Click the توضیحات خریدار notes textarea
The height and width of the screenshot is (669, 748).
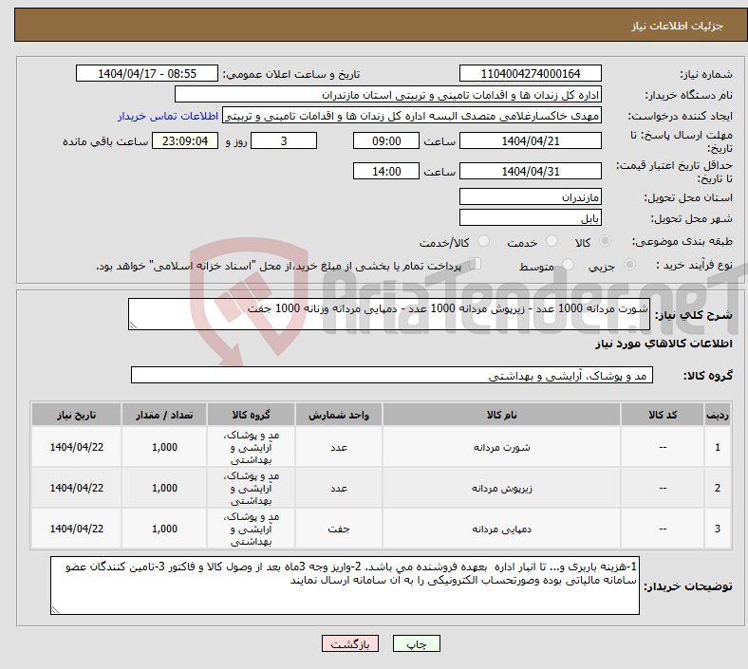[345, 585]
